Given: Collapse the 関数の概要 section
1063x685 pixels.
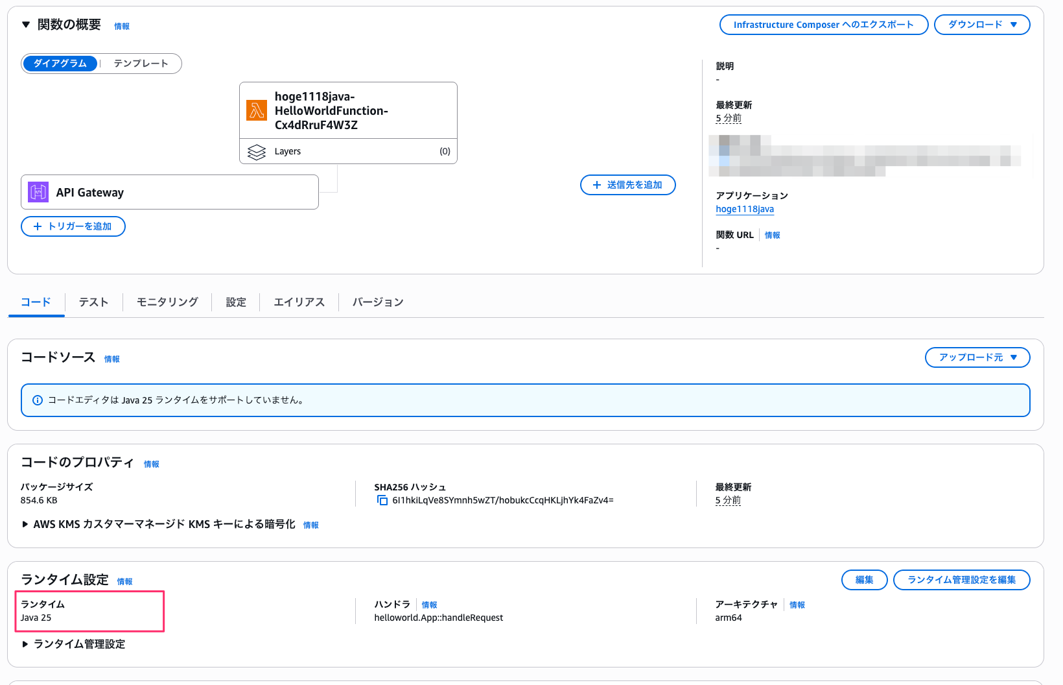Looking at the screenshot, I should [26, 25].
